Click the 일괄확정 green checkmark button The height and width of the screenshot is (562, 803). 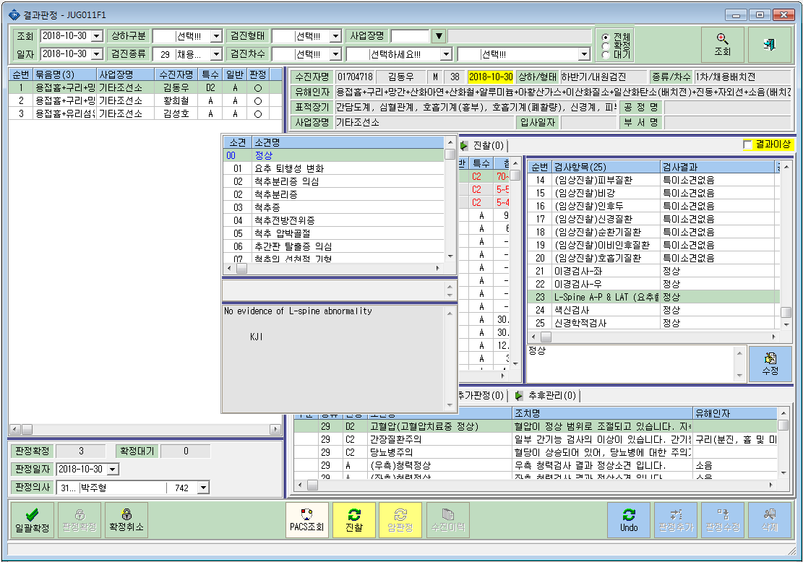[33, 520]
